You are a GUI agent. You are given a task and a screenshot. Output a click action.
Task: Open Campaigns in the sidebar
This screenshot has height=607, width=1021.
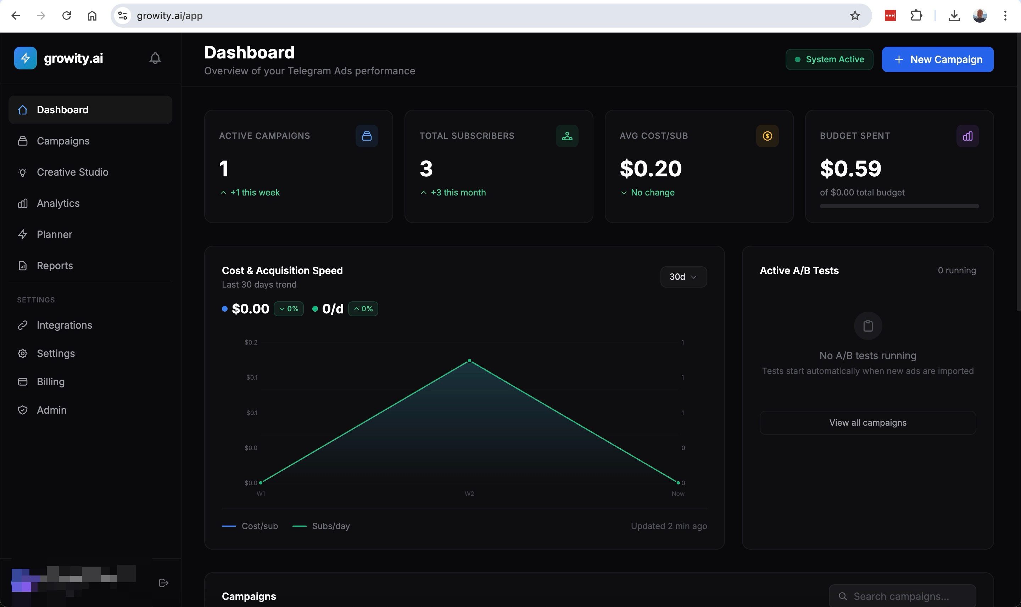pyautogui.click(x=63, y=141)
